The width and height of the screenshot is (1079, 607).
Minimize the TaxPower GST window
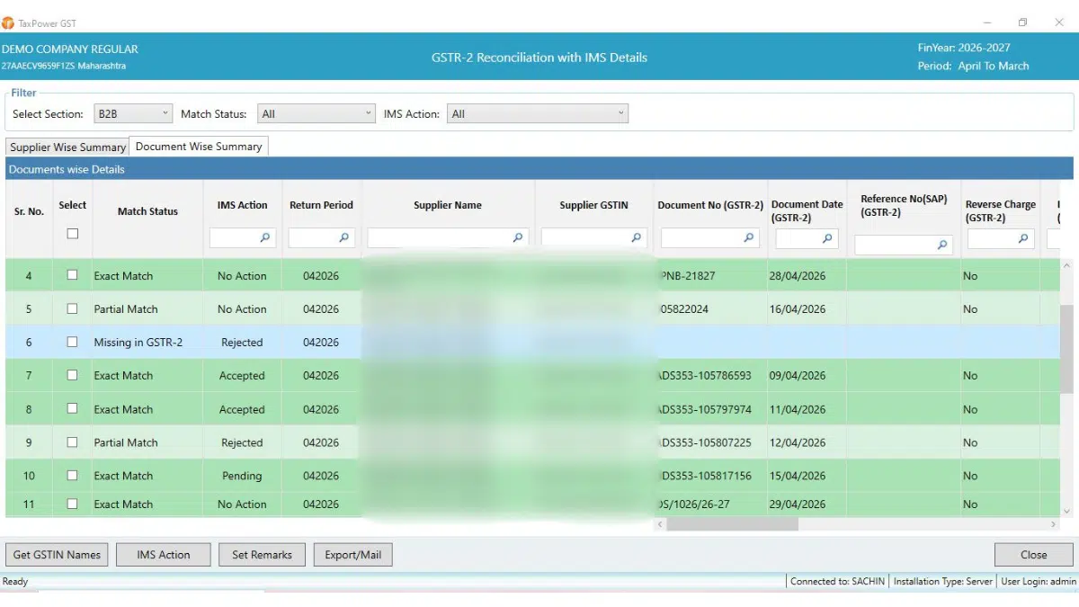pos(988,22)
